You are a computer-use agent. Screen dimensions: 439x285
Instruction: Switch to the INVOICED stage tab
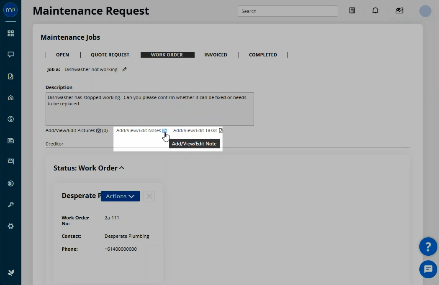click(216, 55)
